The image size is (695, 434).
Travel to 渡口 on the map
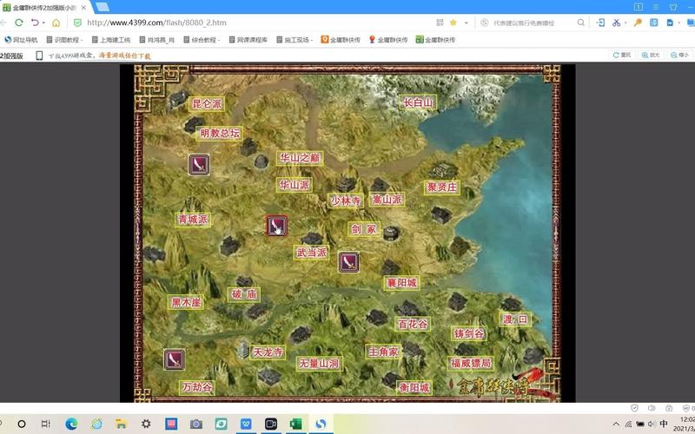[515, 319]
